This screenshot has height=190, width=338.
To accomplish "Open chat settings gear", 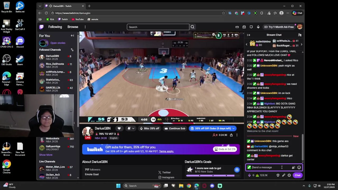I will (289, 175).
